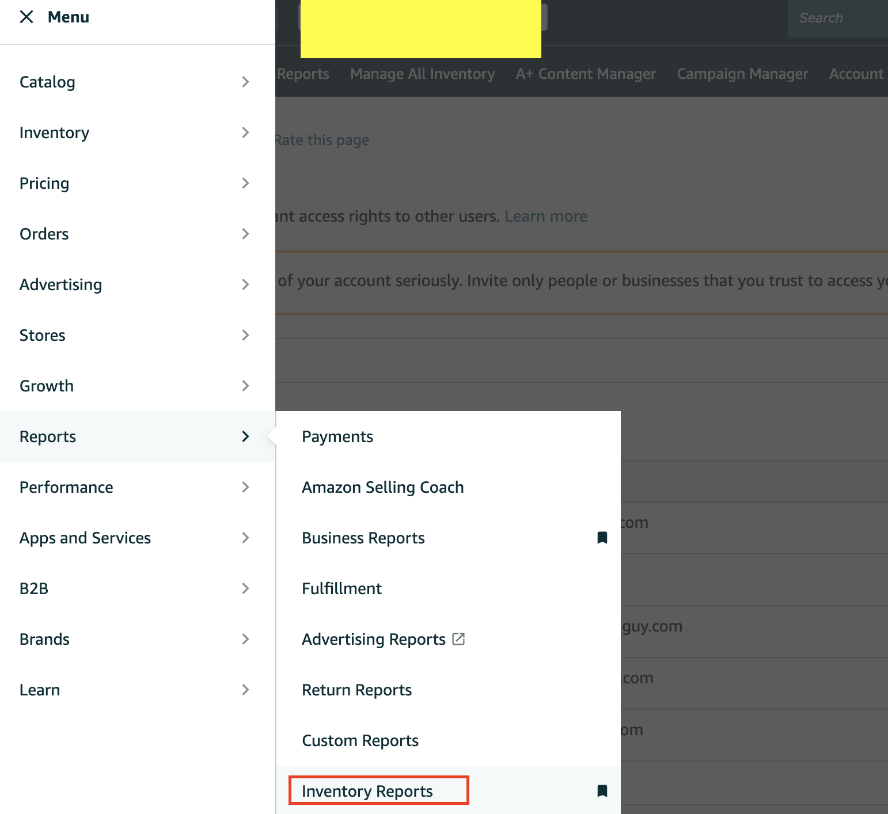Viewport: 888px width, 814px height.
Task: Click external link icon next to Advertising Reports
Action: tap(458, 639)
